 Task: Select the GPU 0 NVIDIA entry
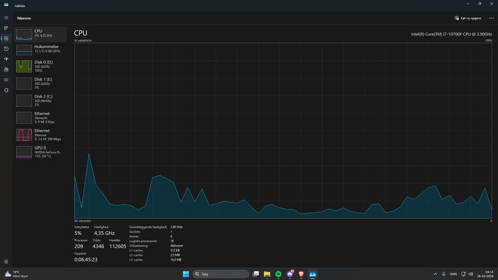click(x=40, y=152)
